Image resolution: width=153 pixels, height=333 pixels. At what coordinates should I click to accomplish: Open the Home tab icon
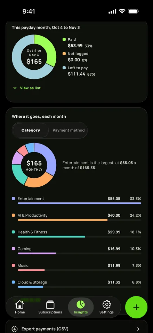[20, 304]
